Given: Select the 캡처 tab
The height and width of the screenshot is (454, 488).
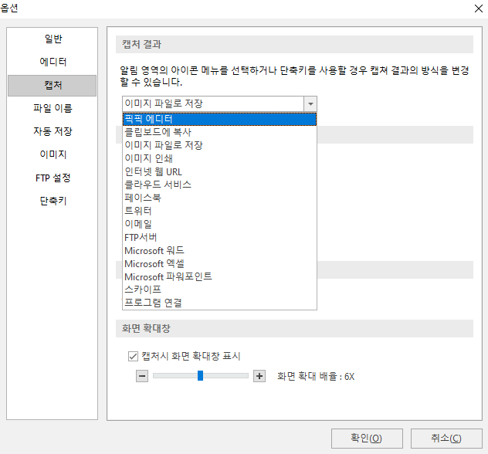Looking at the screenshot, I should point(53,85).
